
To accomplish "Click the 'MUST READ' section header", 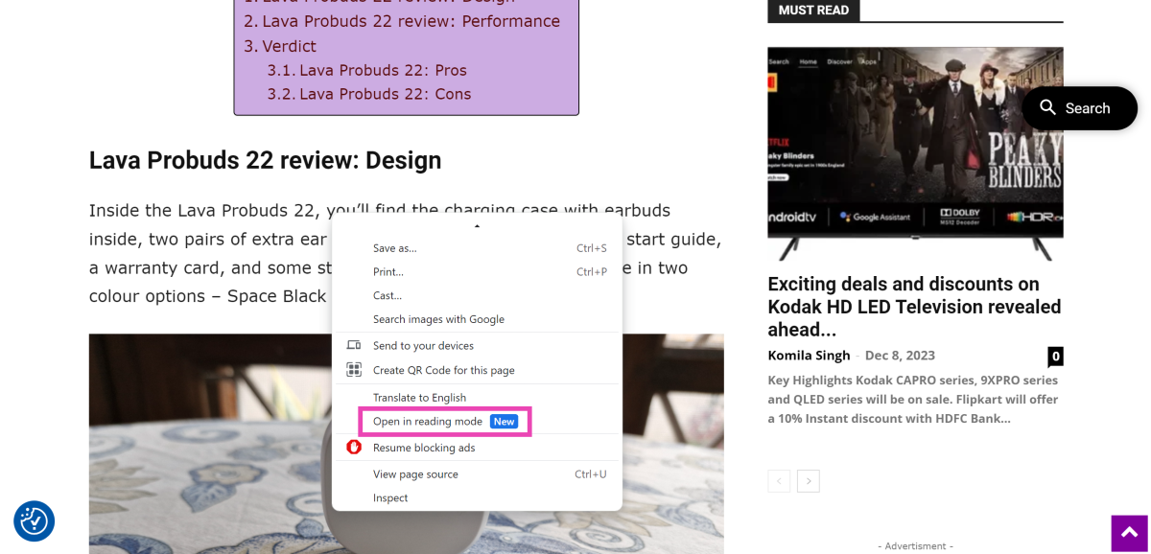I will 813,11.
